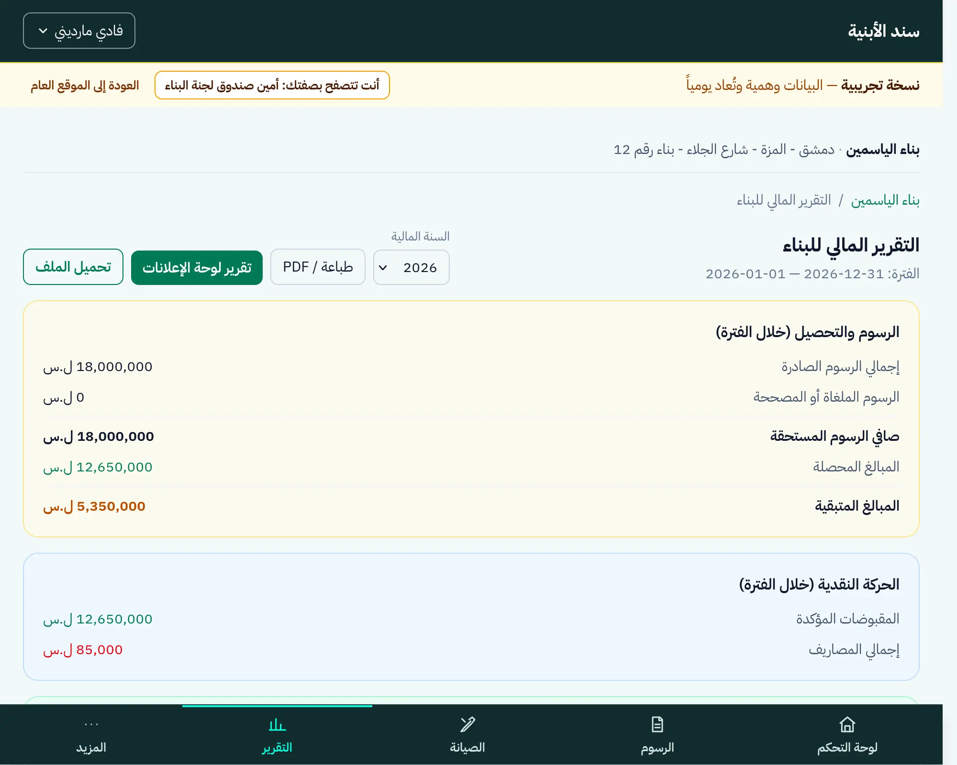Click the remaining amount 5,350,000

point(94,507)
